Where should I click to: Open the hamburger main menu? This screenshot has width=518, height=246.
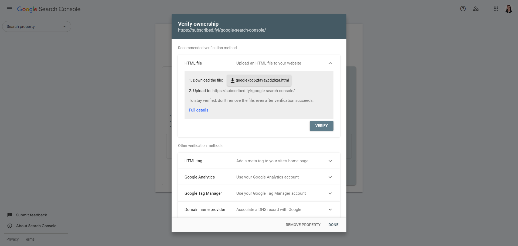[x=10, y=9]
